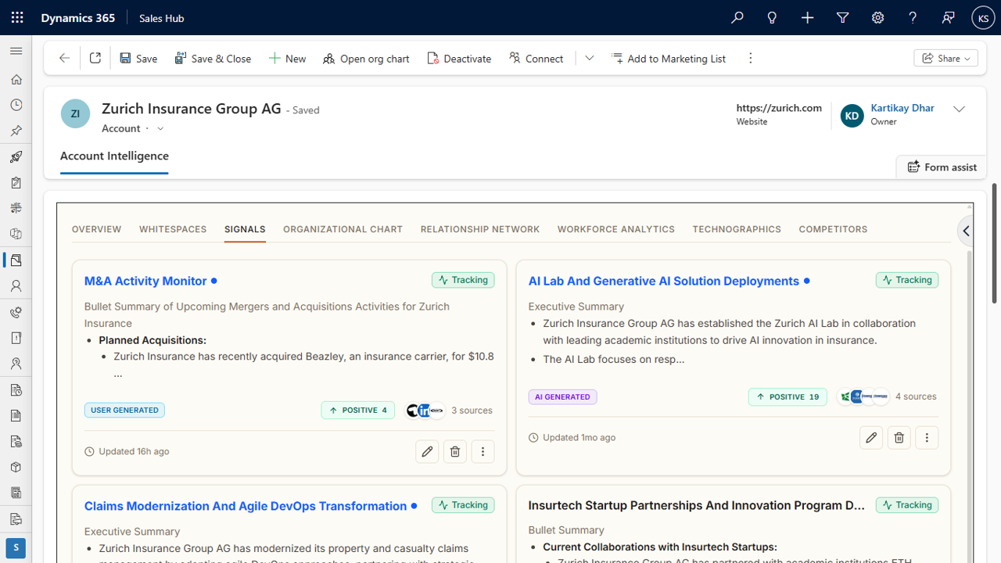Open org chart from command bar

[366, 58]
